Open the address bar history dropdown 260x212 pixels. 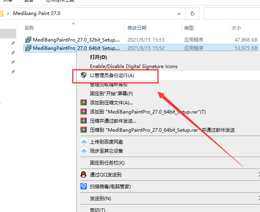click(x=179, y=13)
